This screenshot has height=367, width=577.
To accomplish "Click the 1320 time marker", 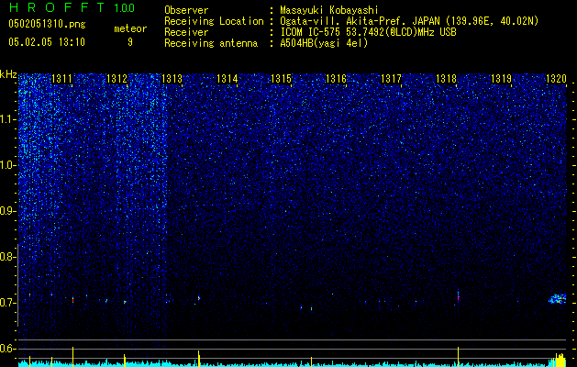I will click(556, 79).
